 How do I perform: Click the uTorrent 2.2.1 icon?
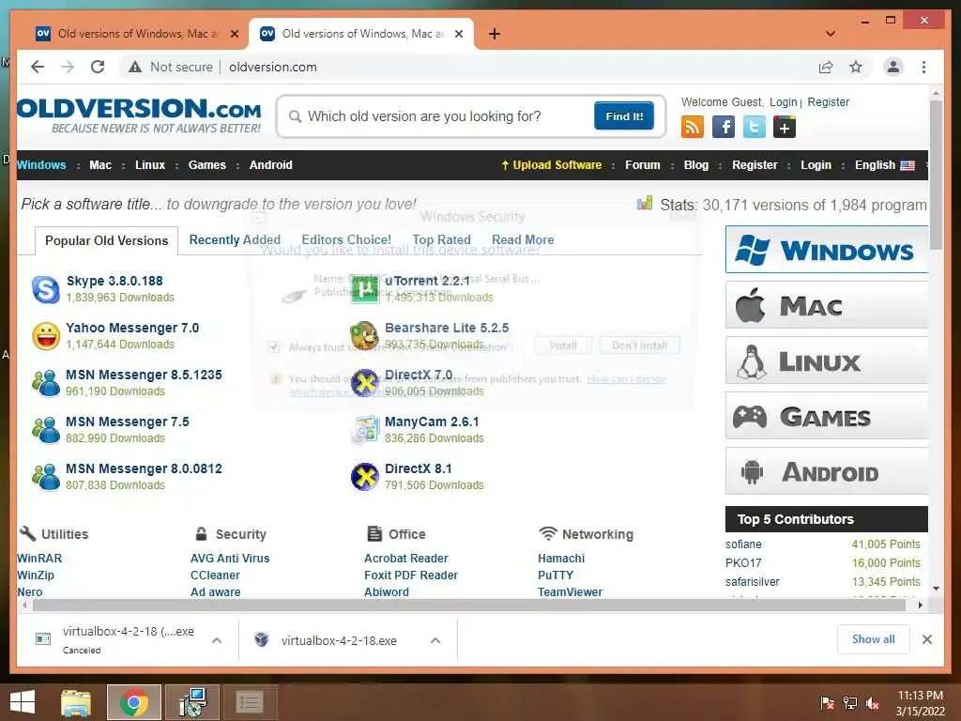[365, 289]
